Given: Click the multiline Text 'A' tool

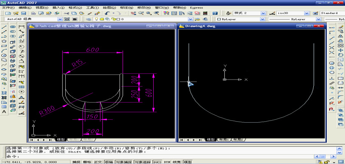Looking at the screenshot, I should click(4, 112).
